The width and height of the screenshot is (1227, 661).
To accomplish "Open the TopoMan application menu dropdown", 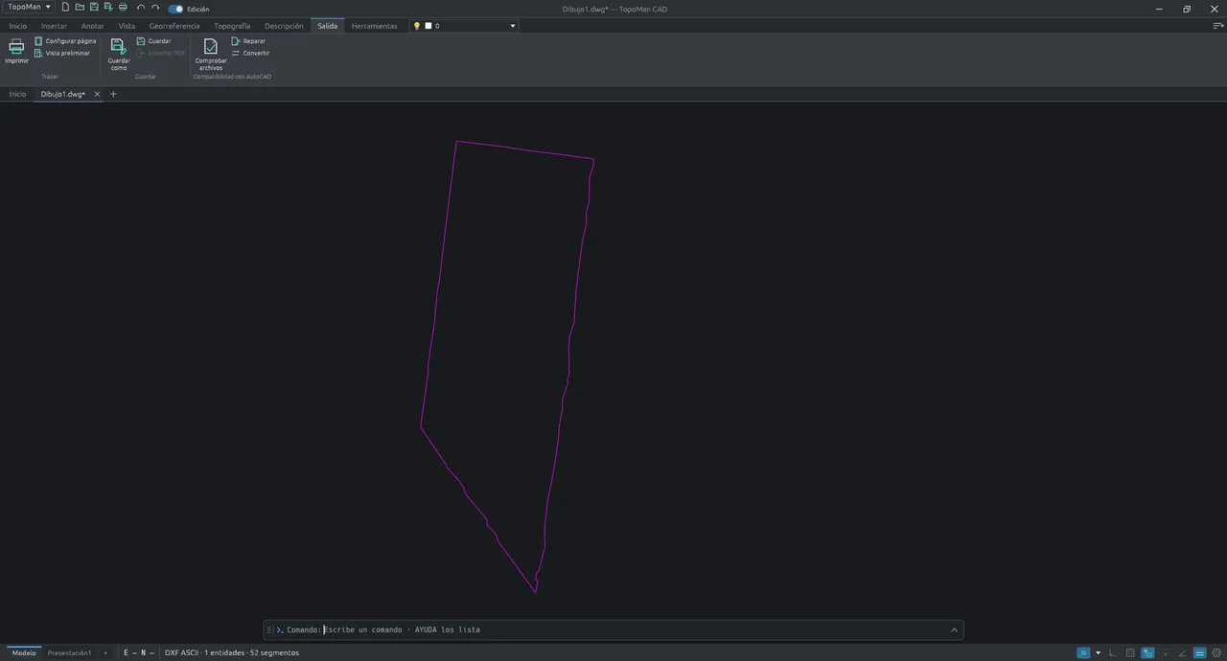I will click(x=29, y=8).
